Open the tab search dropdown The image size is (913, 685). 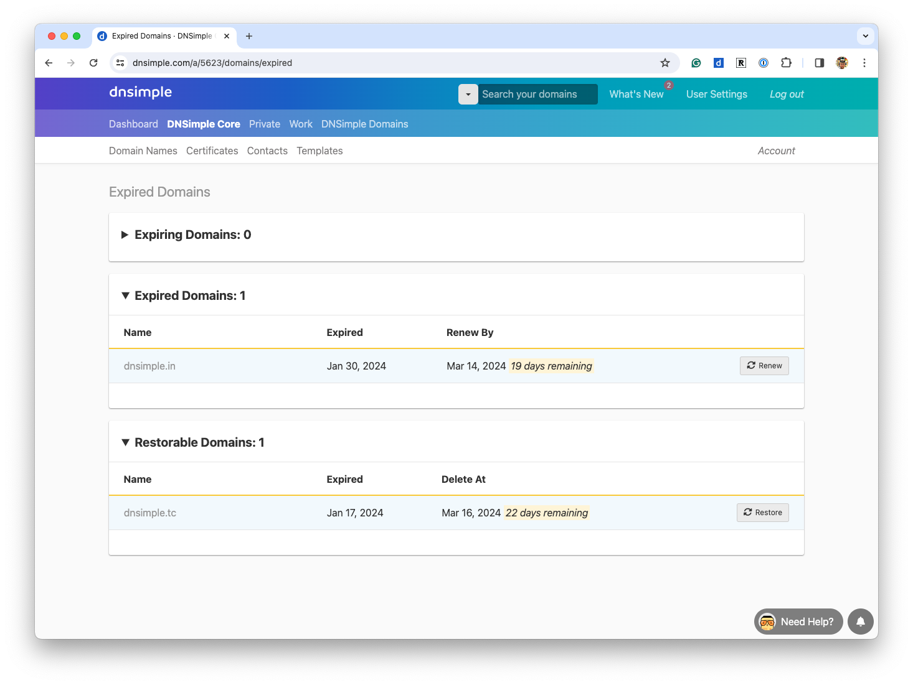(x=866, y=36)
